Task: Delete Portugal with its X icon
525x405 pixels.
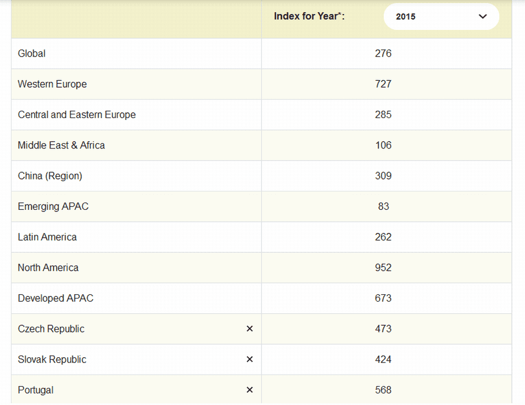Action: (249, 390)
